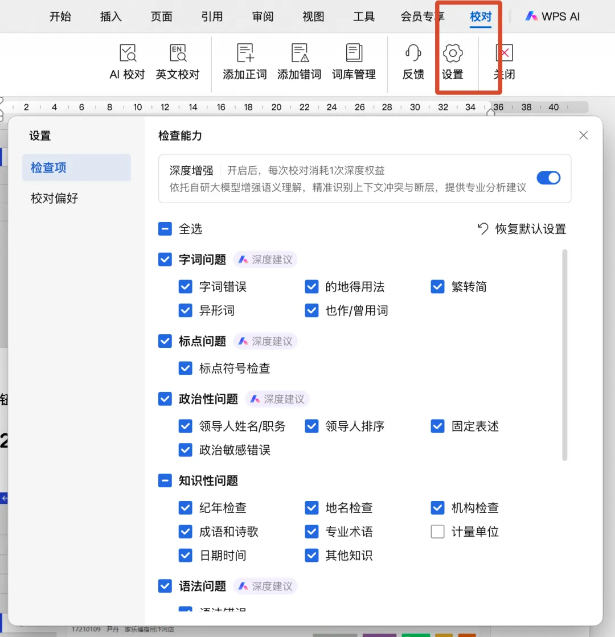Screen dimensions: 615x637
Task: Uncheck 的地得用法 checkbox
Action: click(x=311, y=287)
